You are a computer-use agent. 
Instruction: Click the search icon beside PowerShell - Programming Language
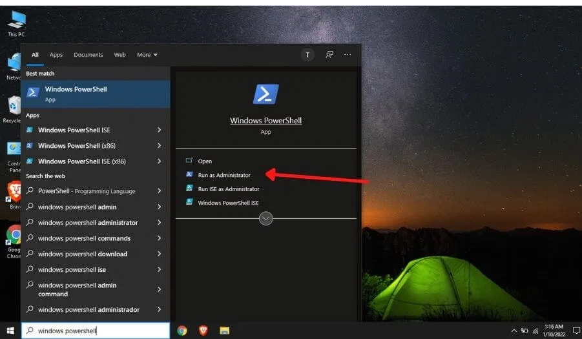pos(30,190)
